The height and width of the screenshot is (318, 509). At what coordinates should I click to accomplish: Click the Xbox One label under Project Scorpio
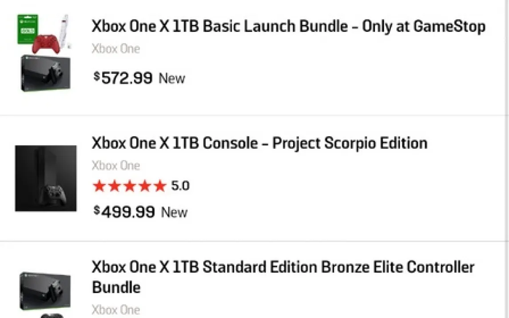click(115, 166)
